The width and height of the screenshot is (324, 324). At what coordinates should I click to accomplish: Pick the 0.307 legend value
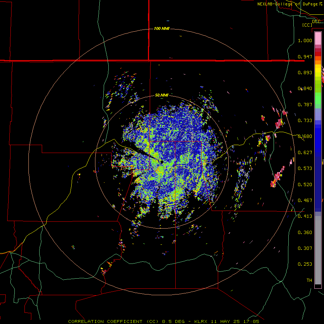(x=305, y=248)
